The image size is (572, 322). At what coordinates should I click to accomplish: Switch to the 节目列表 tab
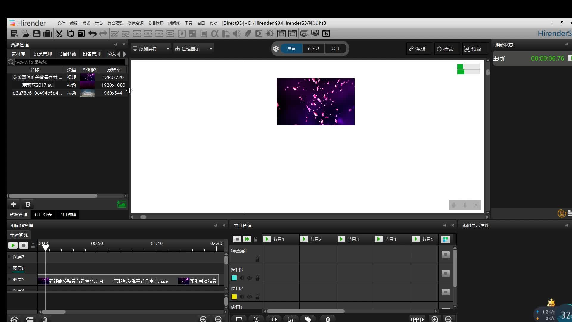pyautogui.click(x=43, y=215)
